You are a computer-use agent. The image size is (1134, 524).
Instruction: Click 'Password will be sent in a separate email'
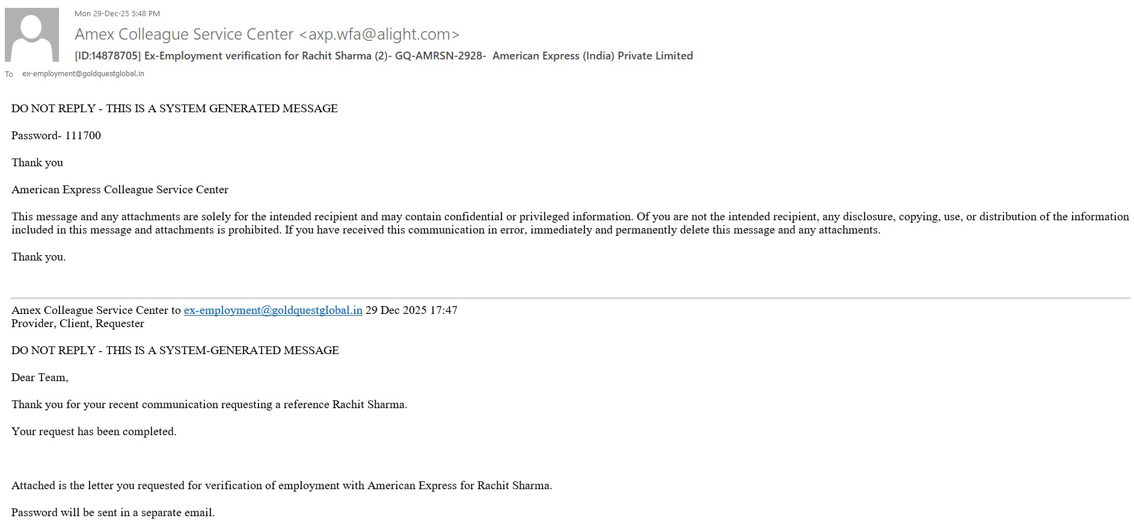tap(113, 513)
